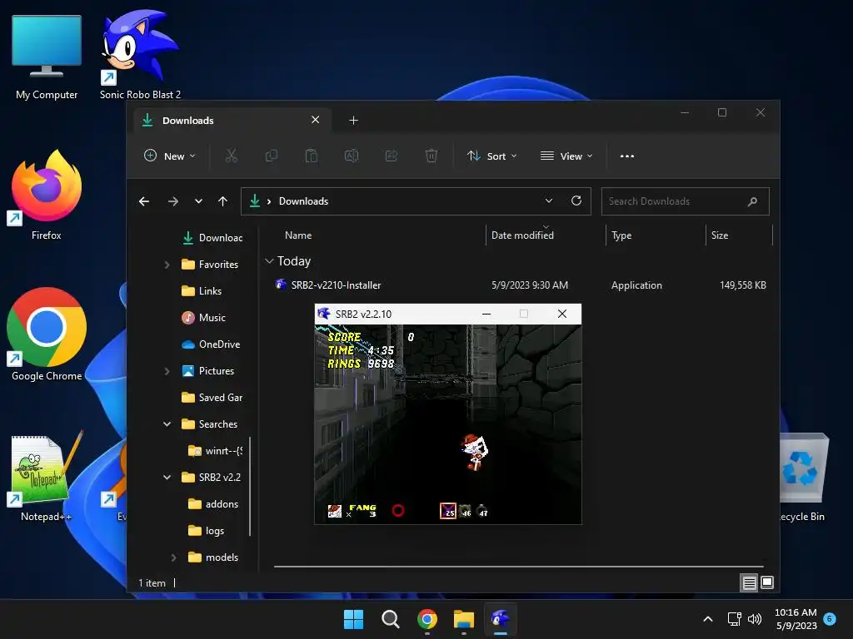The width and height of the screenshot is (853, 639).
Task: Click the Share icon in Explorer toolbar
Action: (392, 156)
